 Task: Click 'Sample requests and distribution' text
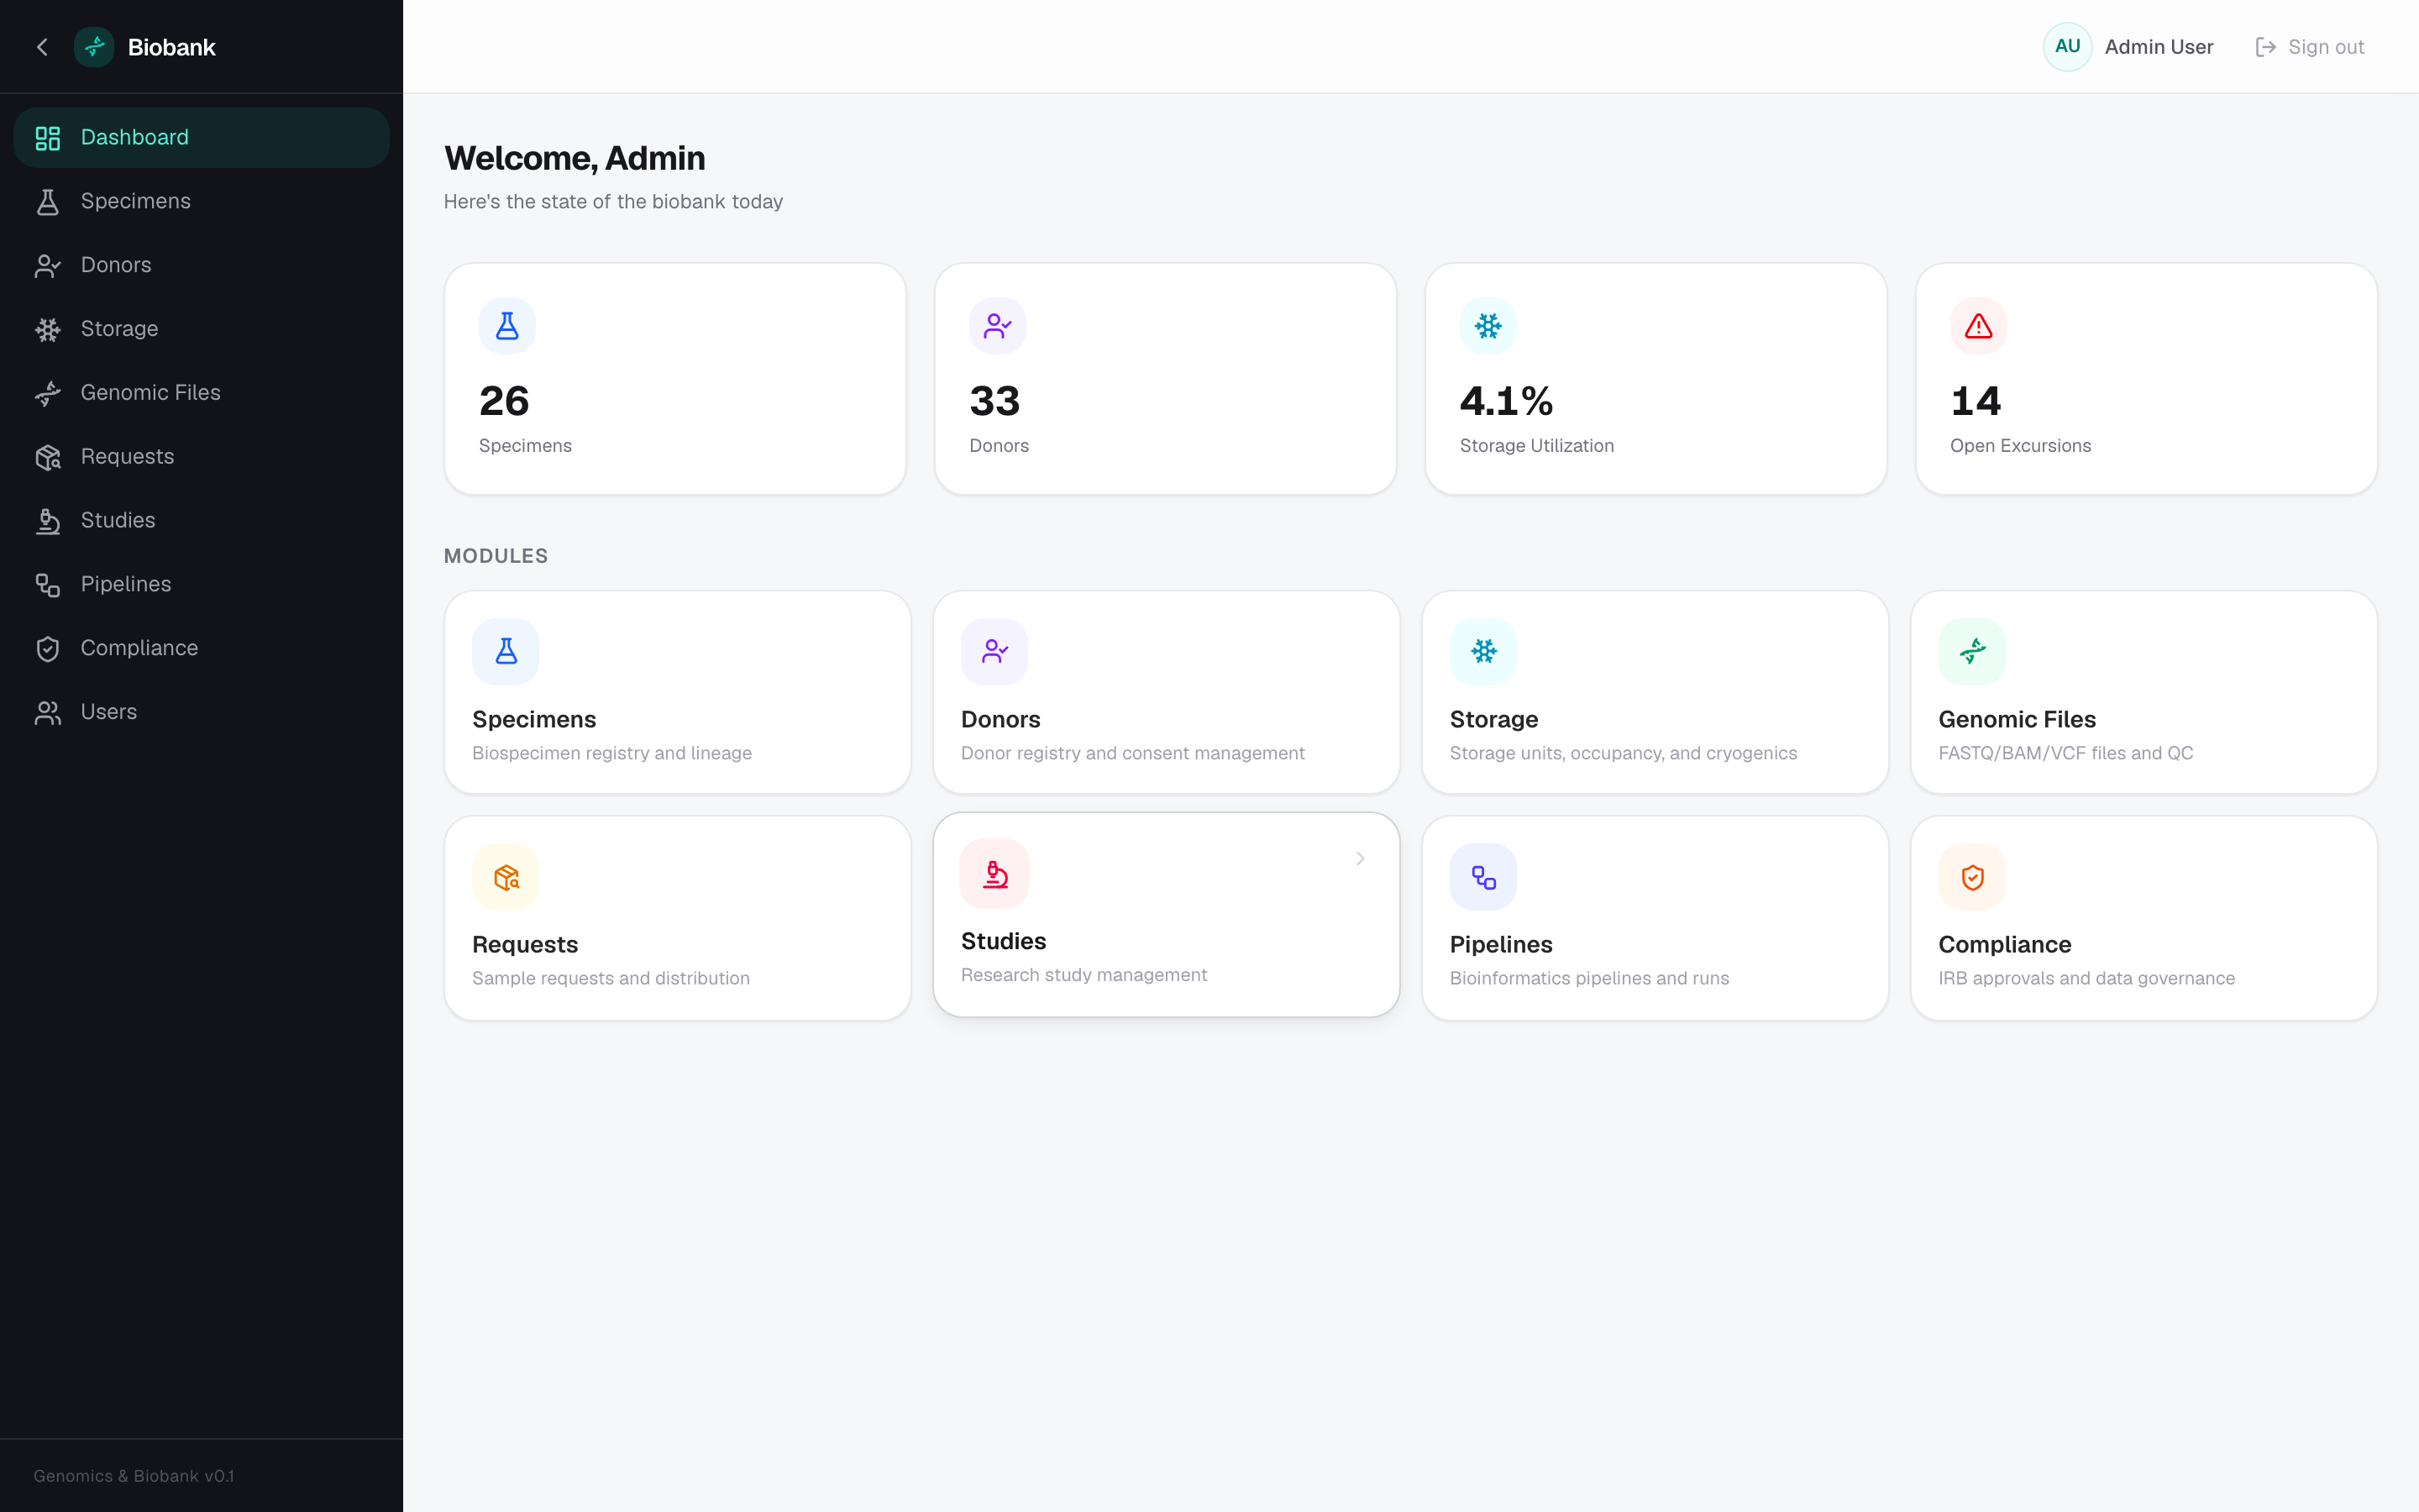click(611, 978)
